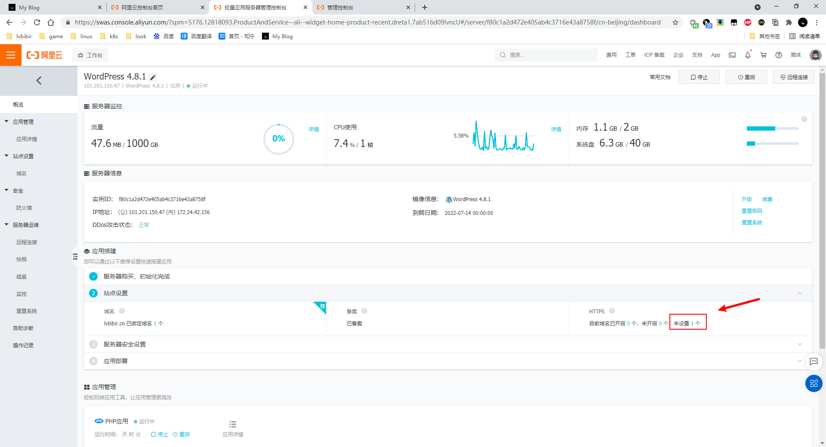Click the 远程连接 button
Viewport: 826px width, 447px height.
click(794, 77)
